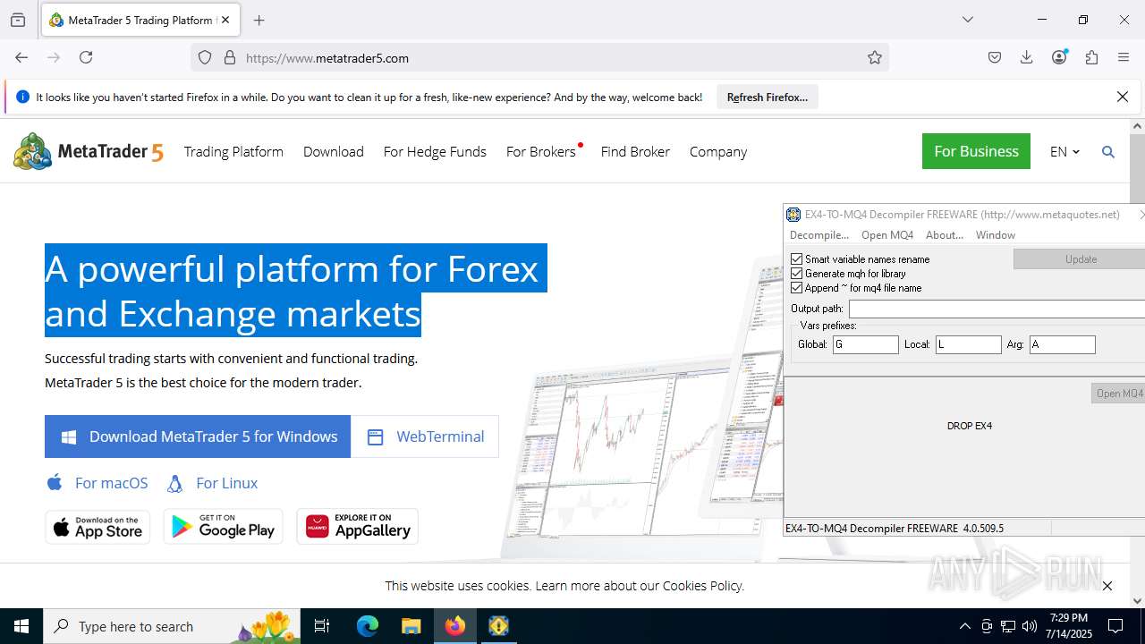Save page to Pocket
1145x644 pixels.
[x=995, y=57]
